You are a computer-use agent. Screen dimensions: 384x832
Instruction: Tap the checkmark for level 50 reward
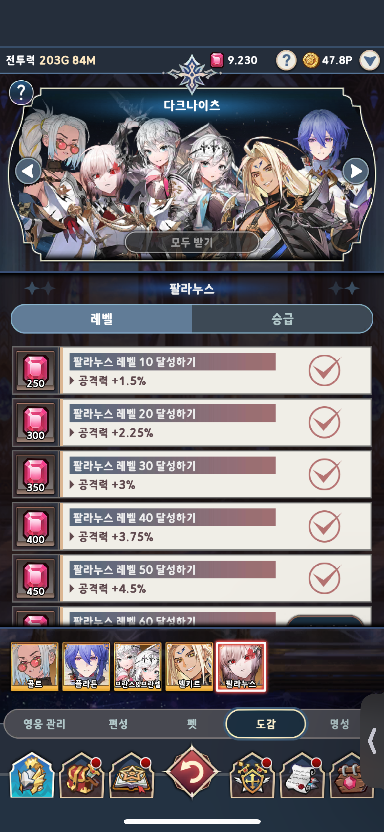(324, 578)
